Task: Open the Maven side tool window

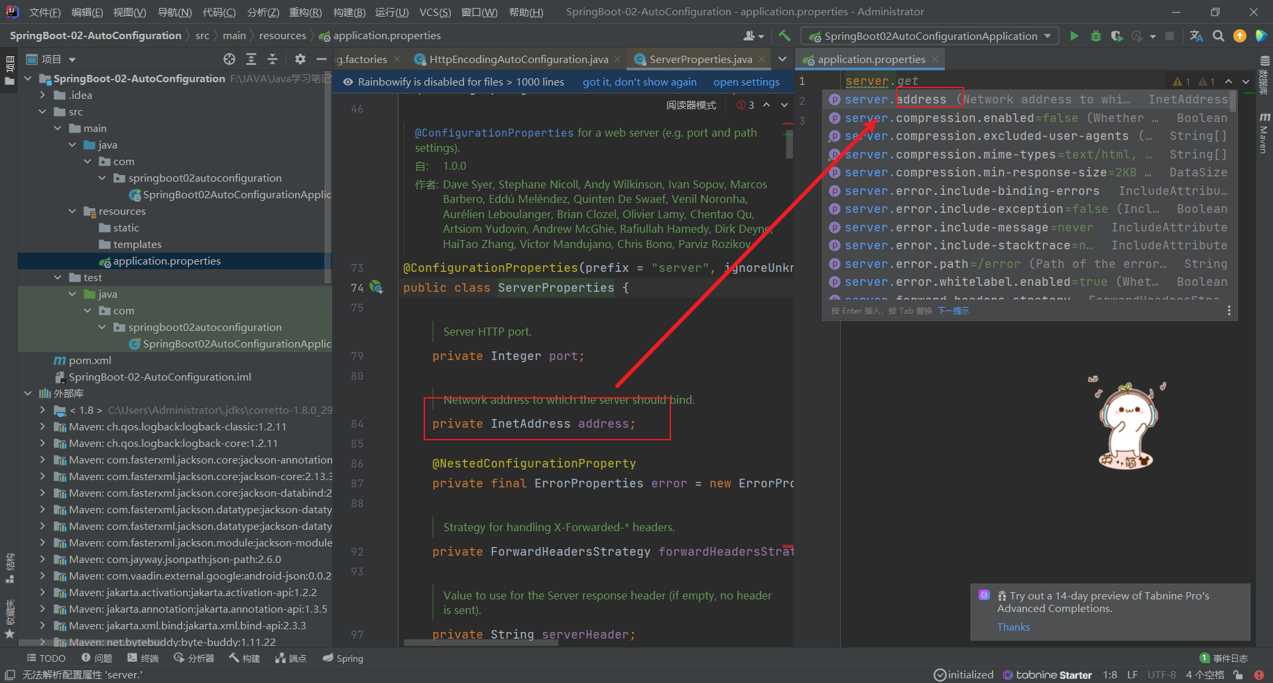Action: 1264,133
